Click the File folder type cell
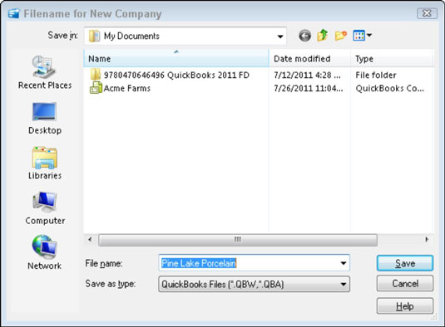 (x=376, y=75)
